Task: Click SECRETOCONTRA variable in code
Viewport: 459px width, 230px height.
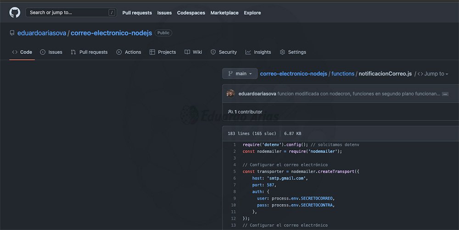Action: click(317, 205)
